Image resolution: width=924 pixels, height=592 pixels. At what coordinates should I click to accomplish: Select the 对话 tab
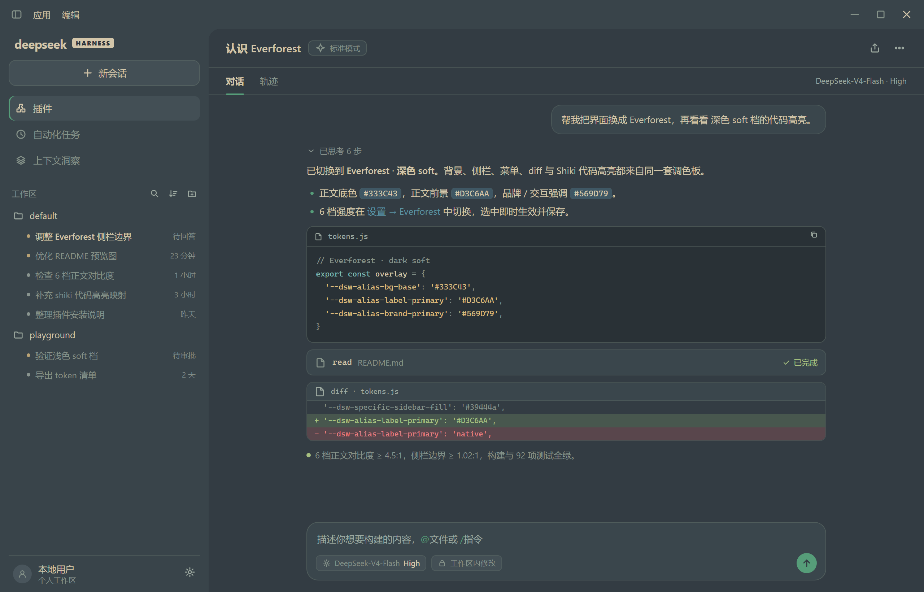235,82
